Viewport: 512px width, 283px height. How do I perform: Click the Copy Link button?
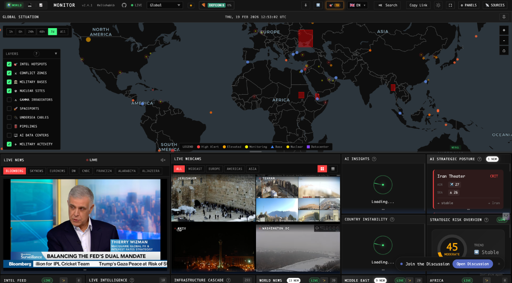418,5
